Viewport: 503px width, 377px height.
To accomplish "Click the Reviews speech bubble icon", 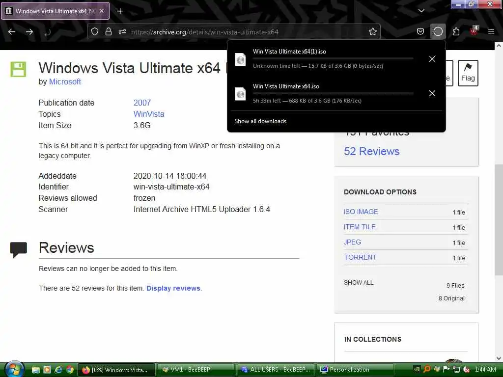I will click(x=18, y=250).
